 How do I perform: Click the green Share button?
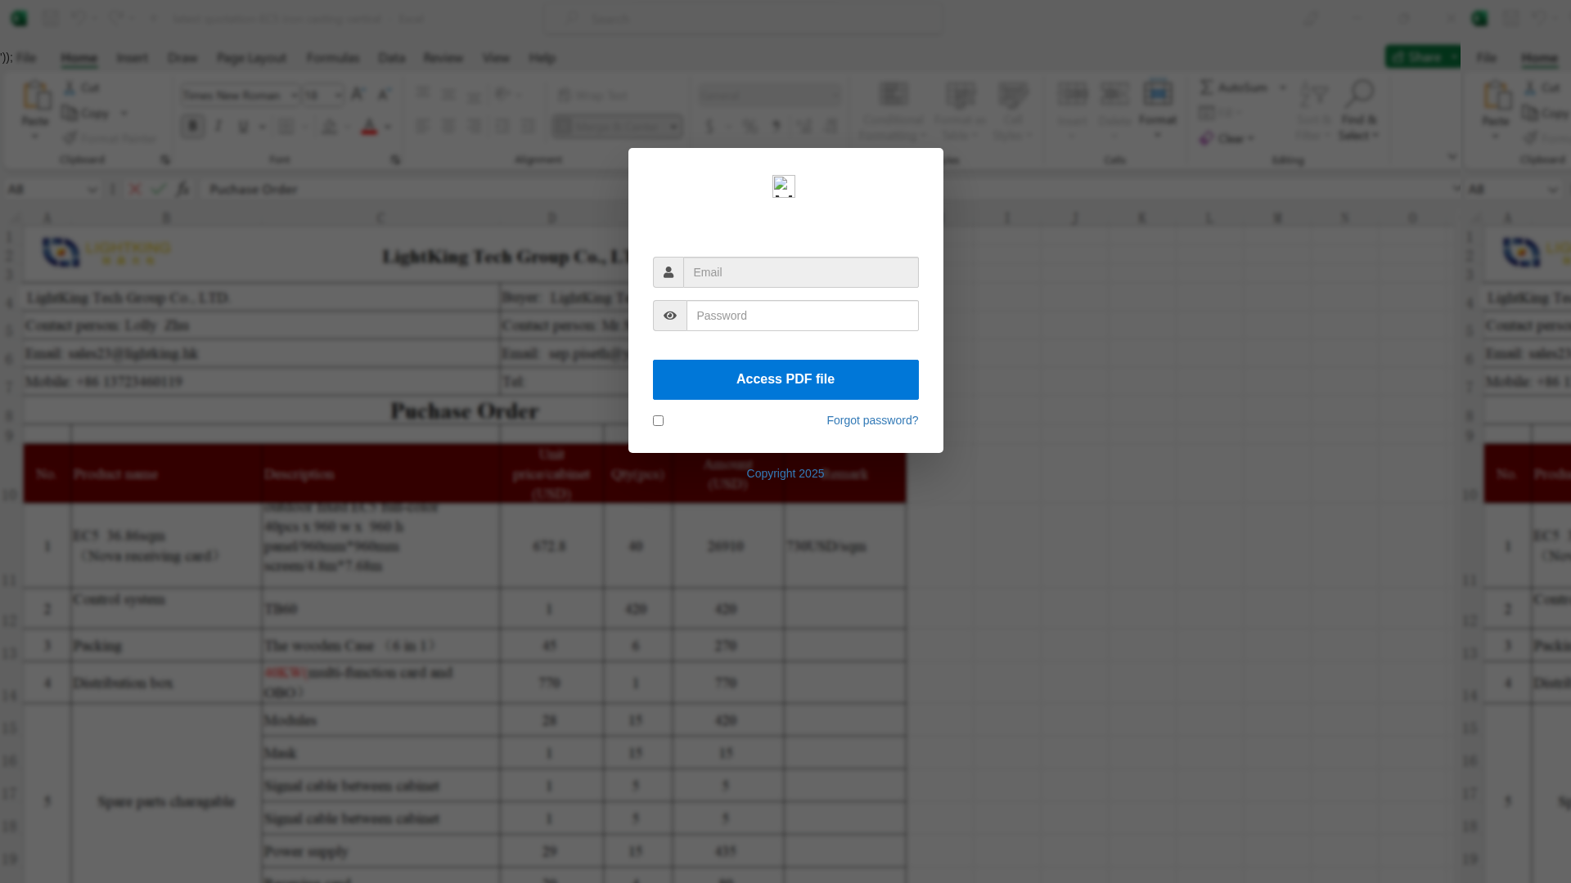(1422, 56)
